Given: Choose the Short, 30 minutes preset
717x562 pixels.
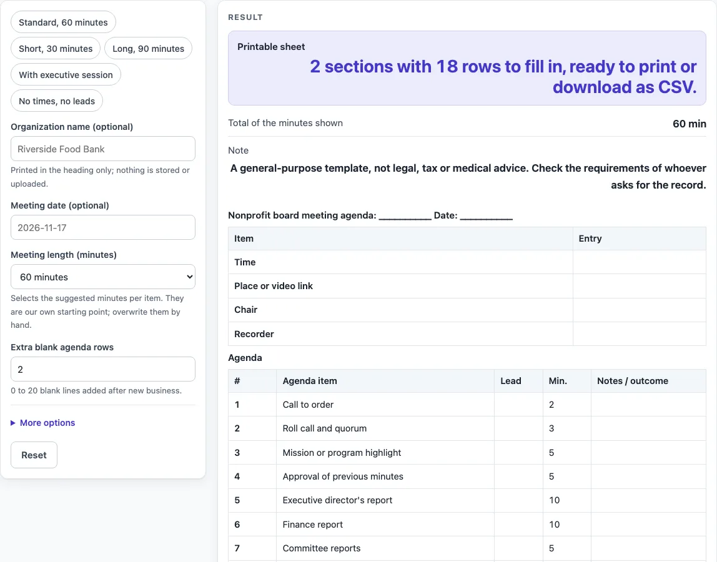Looking at the screenshot, I should (56, 49).
